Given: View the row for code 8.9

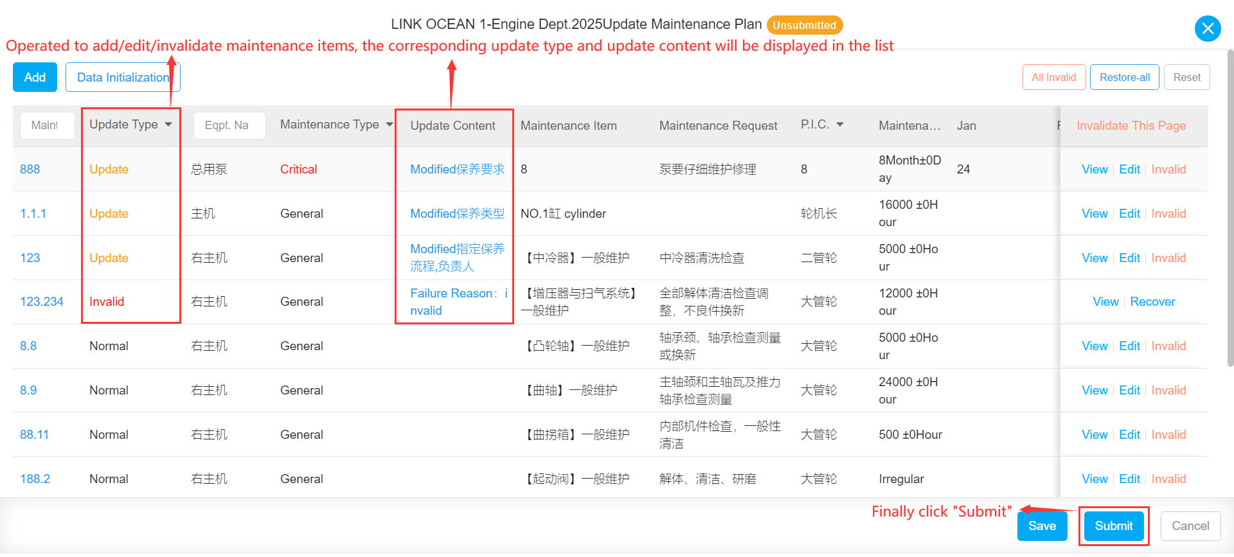Looking at the screenshot, I should click(x=1095, y=391).
